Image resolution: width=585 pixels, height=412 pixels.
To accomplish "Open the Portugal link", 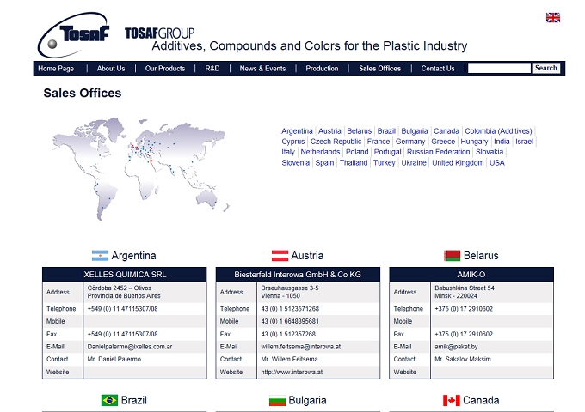I will click(387, 152).
